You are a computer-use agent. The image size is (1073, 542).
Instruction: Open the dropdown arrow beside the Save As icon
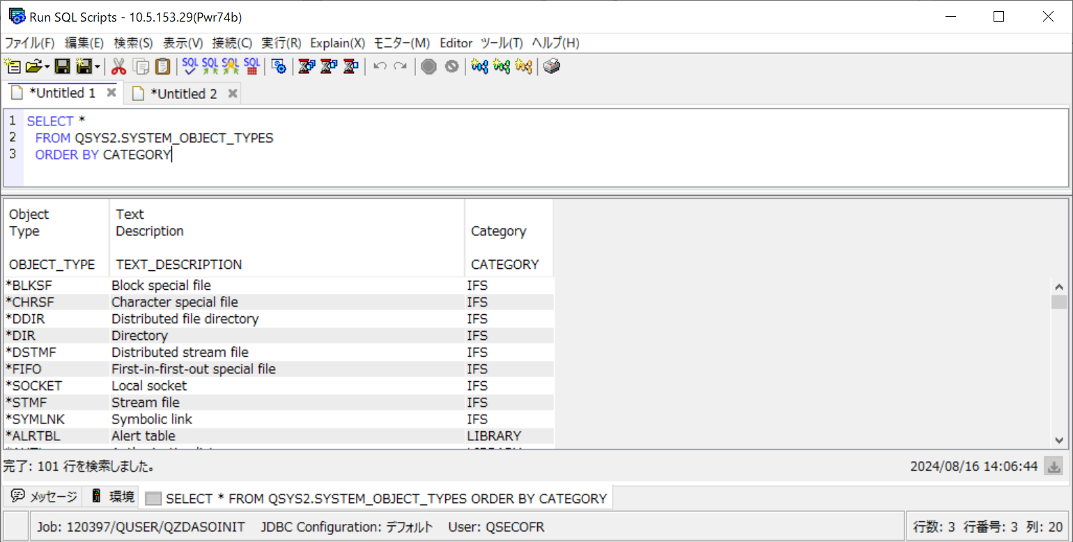(x=98, y=67)
